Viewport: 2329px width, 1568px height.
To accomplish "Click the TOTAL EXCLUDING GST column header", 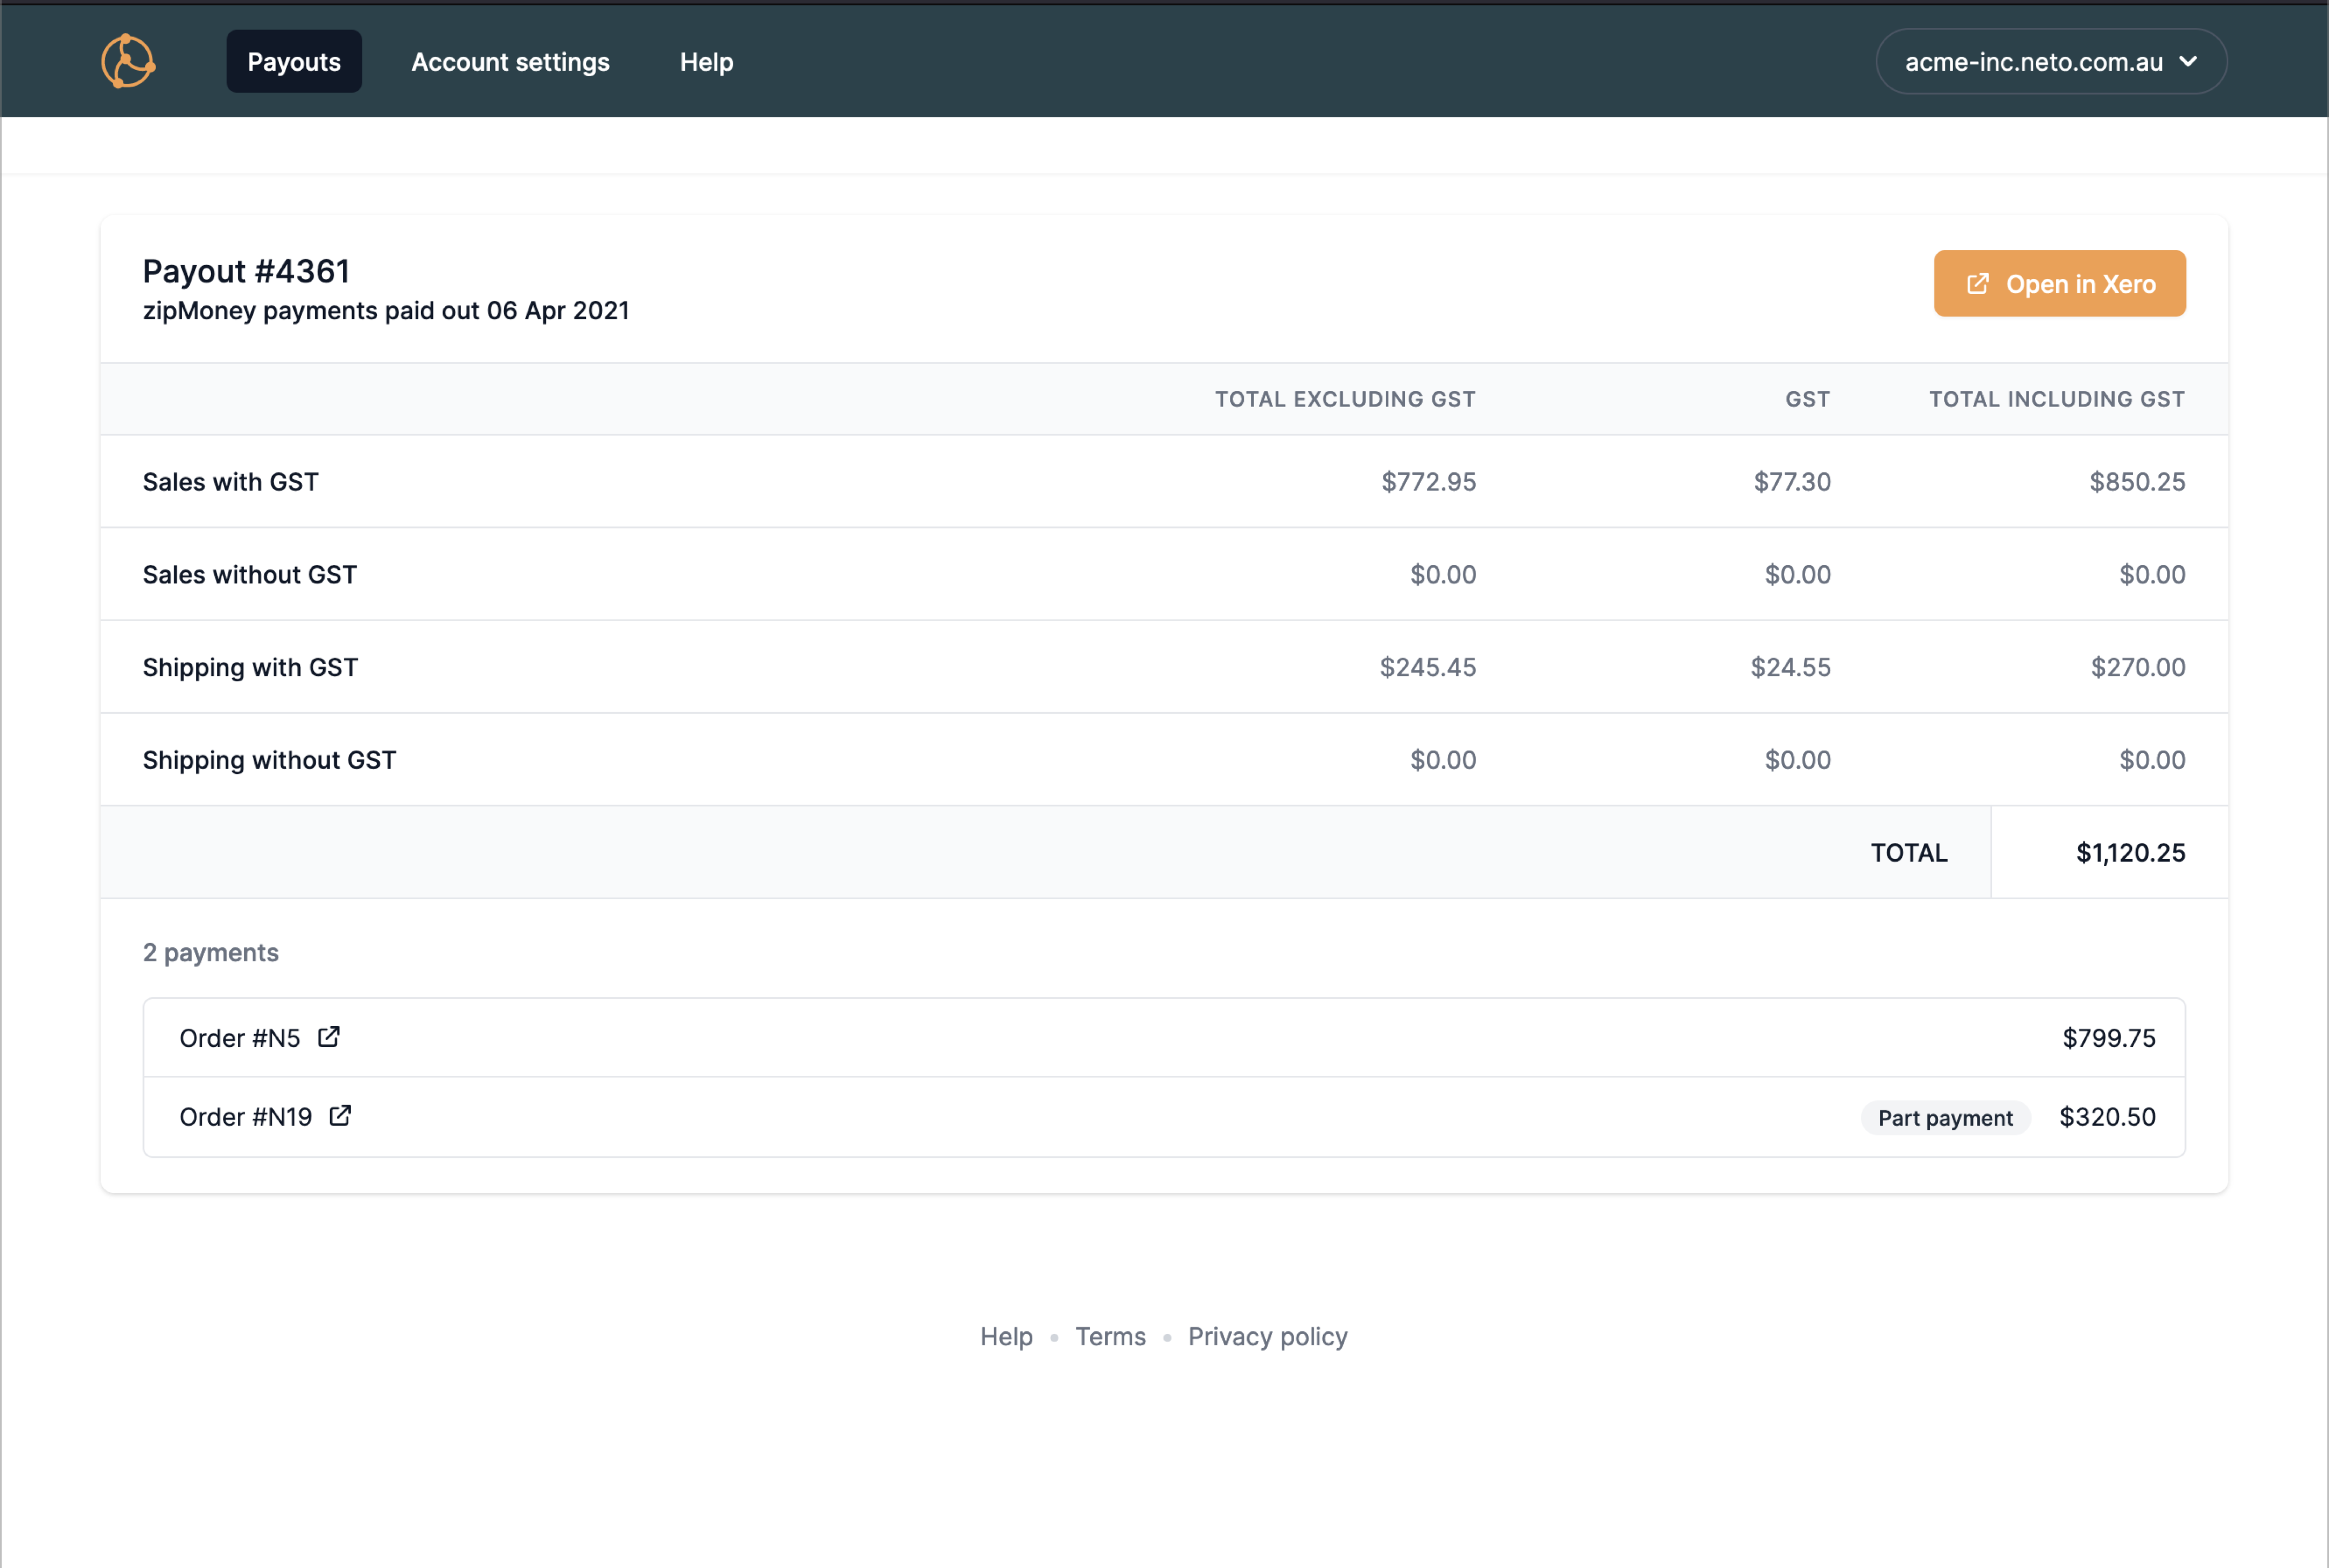I will coord(1345,399).
